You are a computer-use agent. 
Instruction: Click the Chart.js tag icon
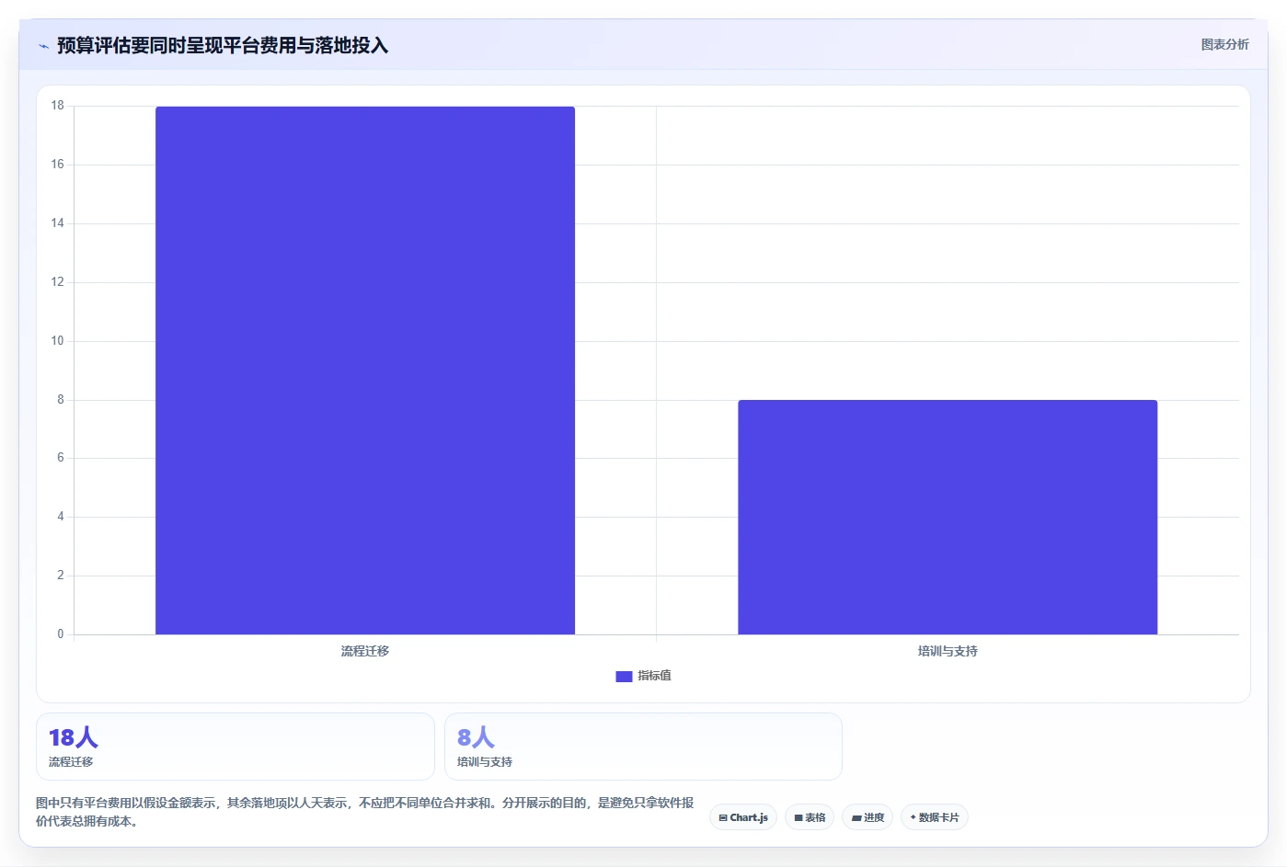(x=723, y=817)
